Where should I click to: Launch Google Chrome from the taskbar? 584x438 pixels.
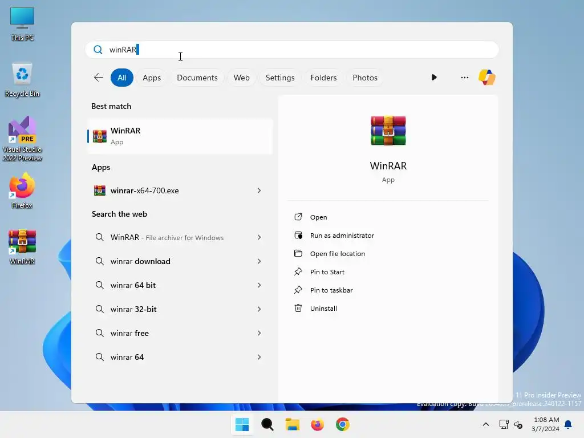(343, 424)
